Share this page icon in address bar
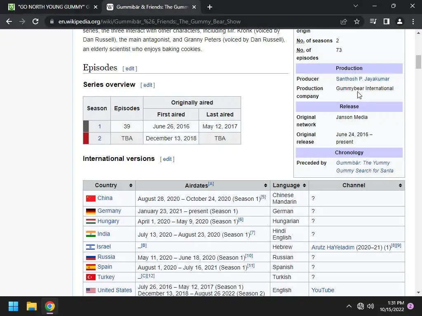 coord(344,21)
